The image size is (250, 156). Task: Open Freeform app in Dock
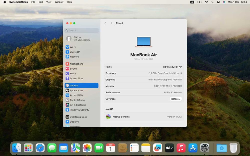point(158,148)
